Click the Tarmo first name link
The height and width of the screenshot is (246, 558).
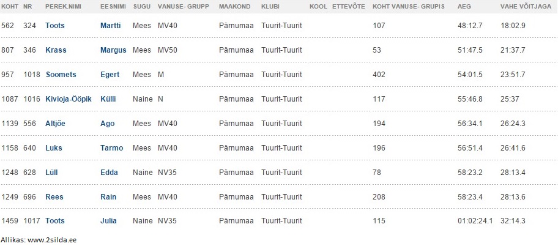(112, 148)
